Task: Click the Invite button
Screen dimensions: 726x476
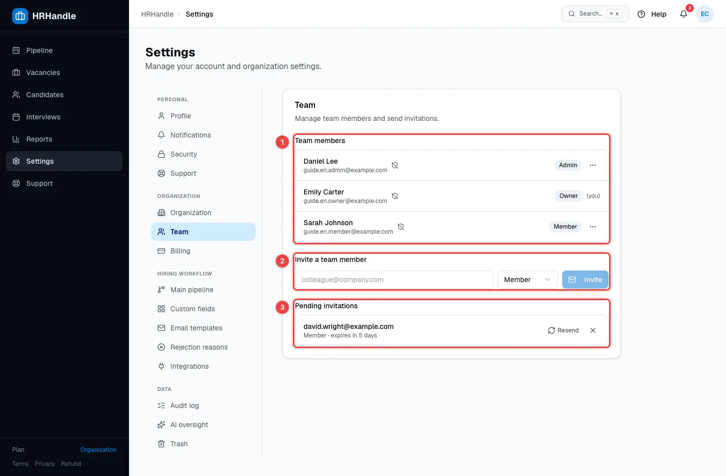Action: tap(585, 280)
